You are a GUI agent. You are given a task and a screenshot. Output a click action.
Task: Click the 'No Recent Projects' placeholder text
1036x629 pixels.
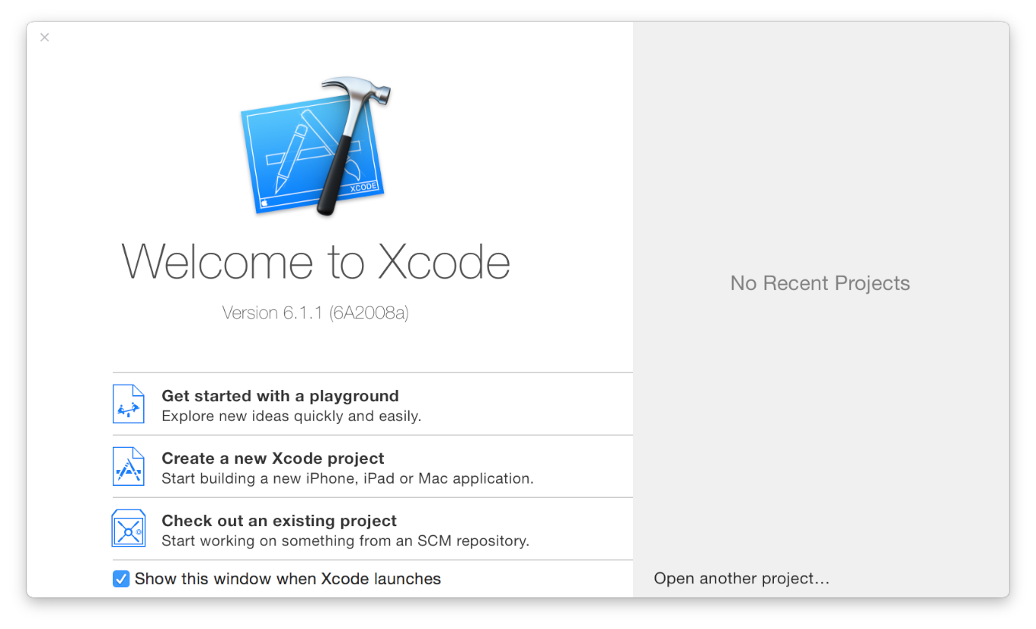pyautogui.click(x=820, y=283)
